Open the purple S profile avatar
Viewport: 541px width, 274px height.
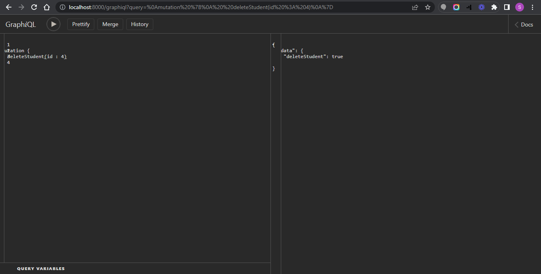click(x=519, y=7)
